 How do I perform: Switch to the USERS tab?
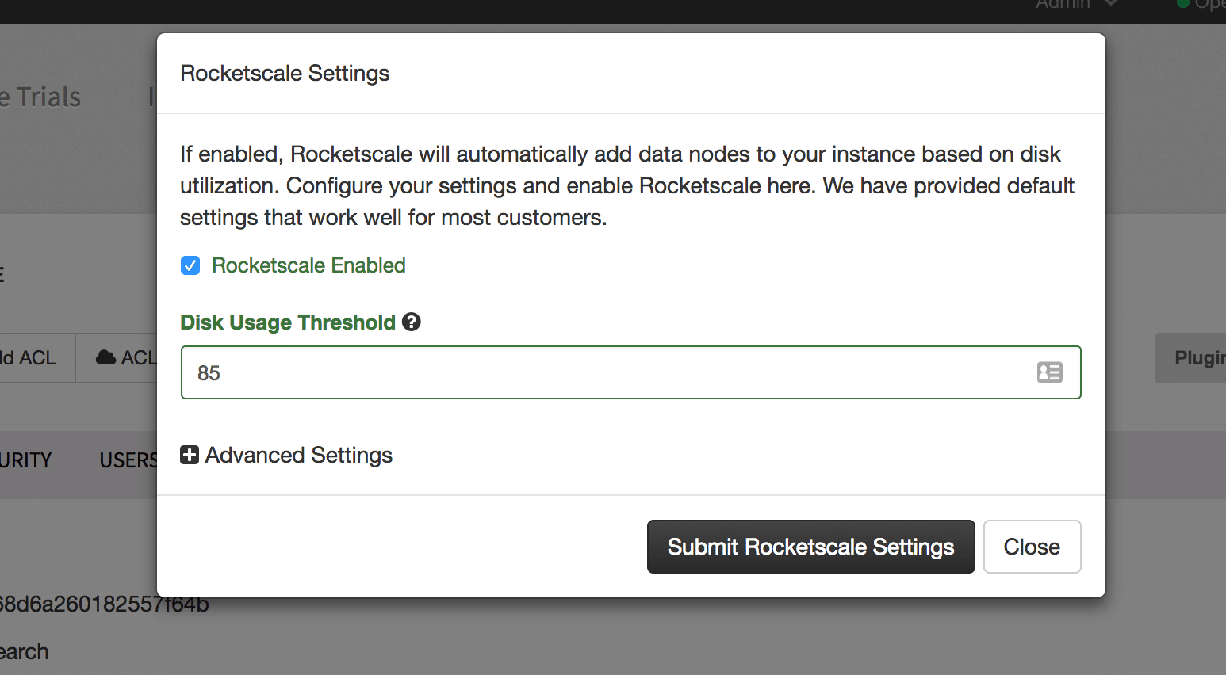pos(127,460)
